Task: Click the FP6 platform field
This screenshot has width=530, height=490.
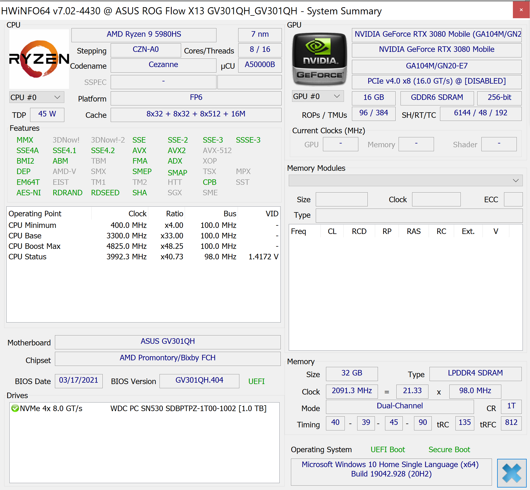Action: point(196,98)
